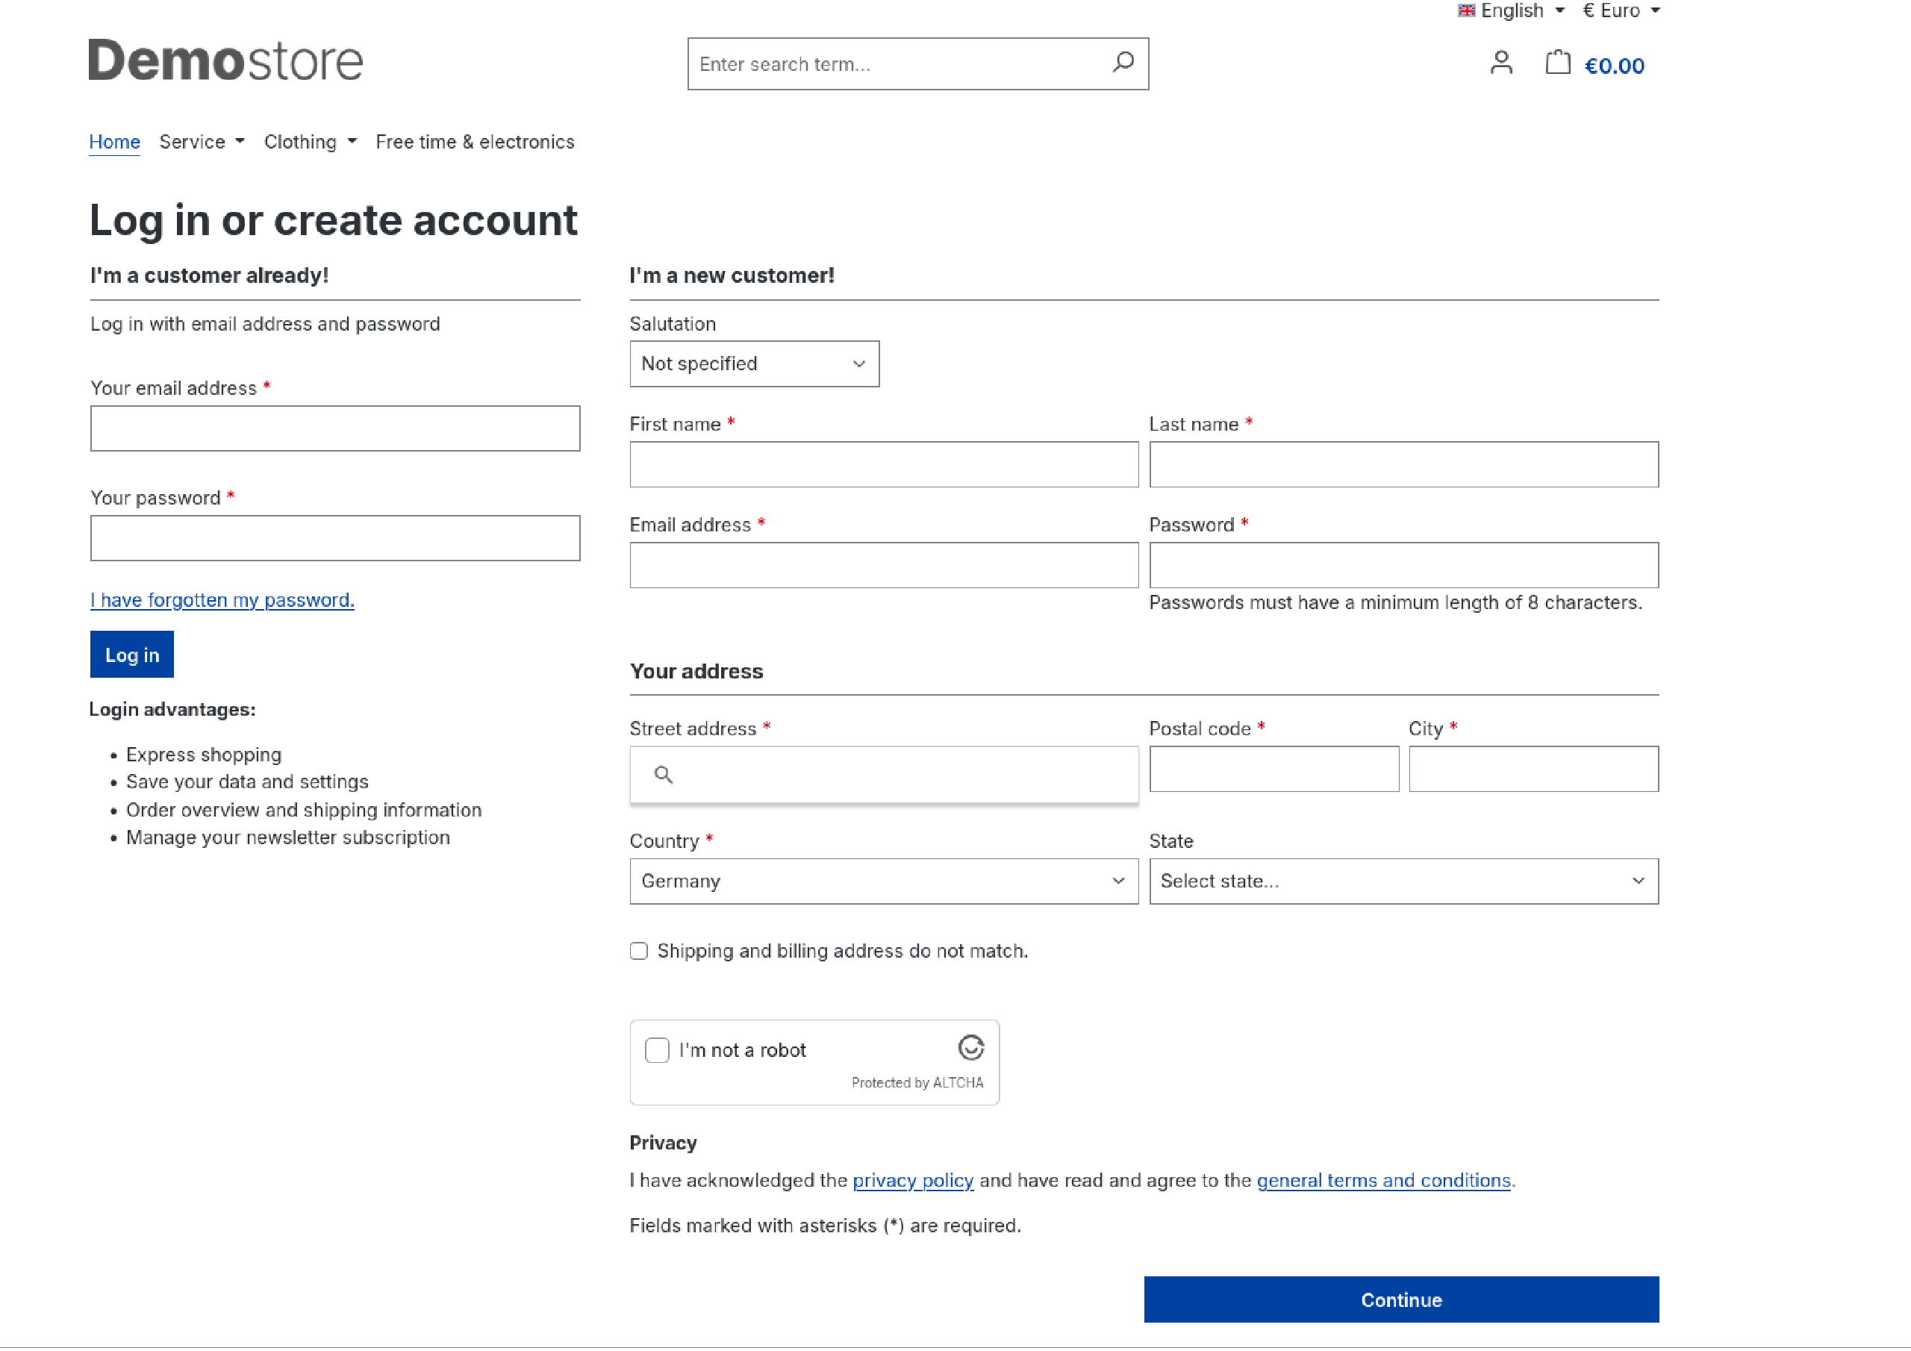The height and width of the screenshot is (1351, 1911).
Task: Click the ALTCHA logo icon
Action: 970,1047
